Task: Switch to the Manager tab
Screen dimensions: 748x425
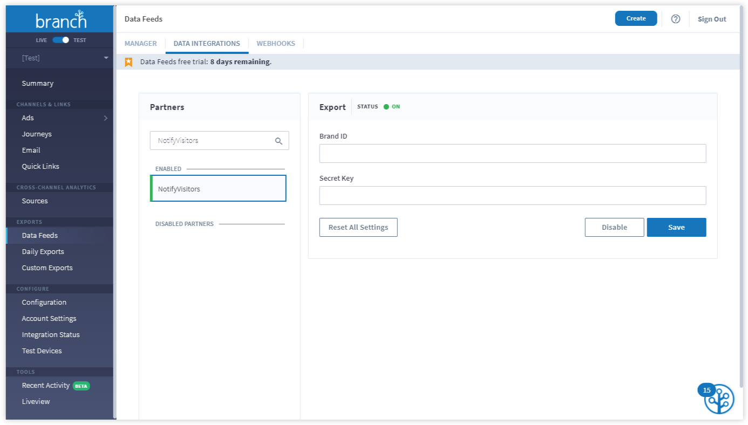Action: [141, 44]
